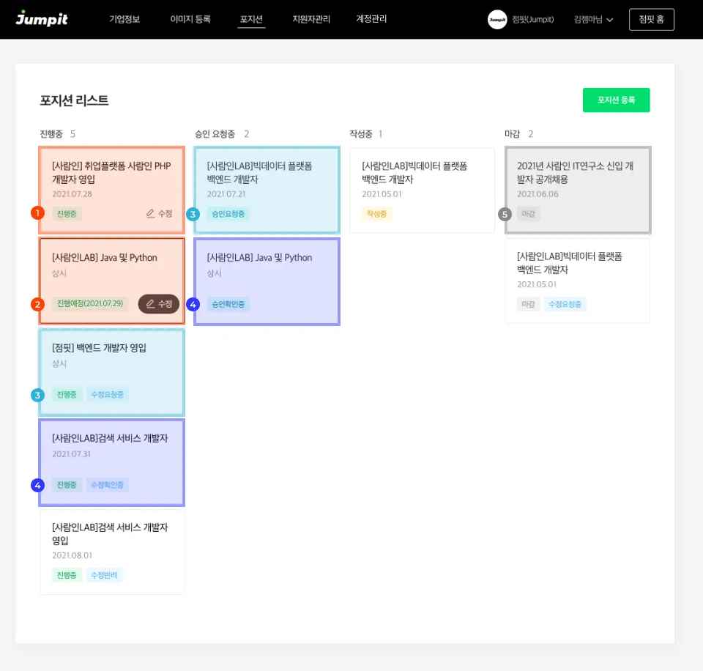Click the 수정요청중 tag in the 마감 column
Screen dimensions: 703x671
tap(565, 304)
